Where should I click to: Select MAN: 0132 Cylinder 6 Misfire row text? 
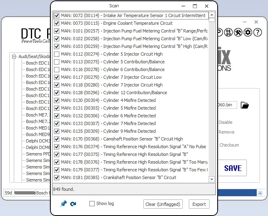[x=108, y=116]
